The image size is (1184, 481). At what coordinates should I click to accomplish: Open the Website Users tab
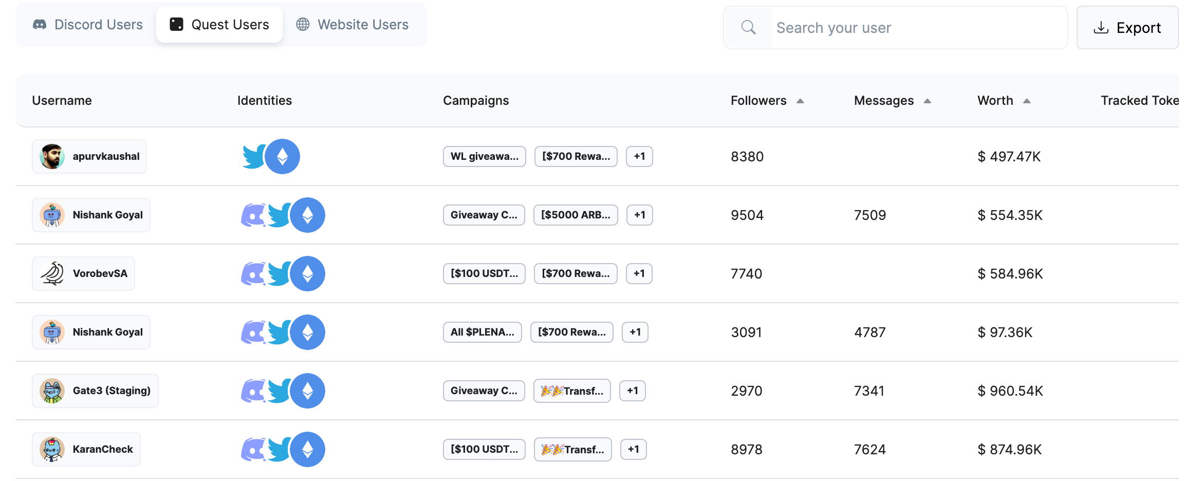pos(353,25)
